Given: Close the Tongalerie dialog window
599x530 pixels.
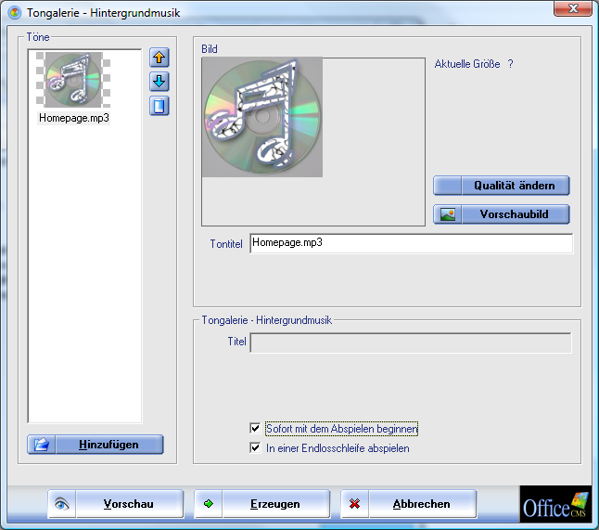Looking at the screenshot, I should click(573, 8).
